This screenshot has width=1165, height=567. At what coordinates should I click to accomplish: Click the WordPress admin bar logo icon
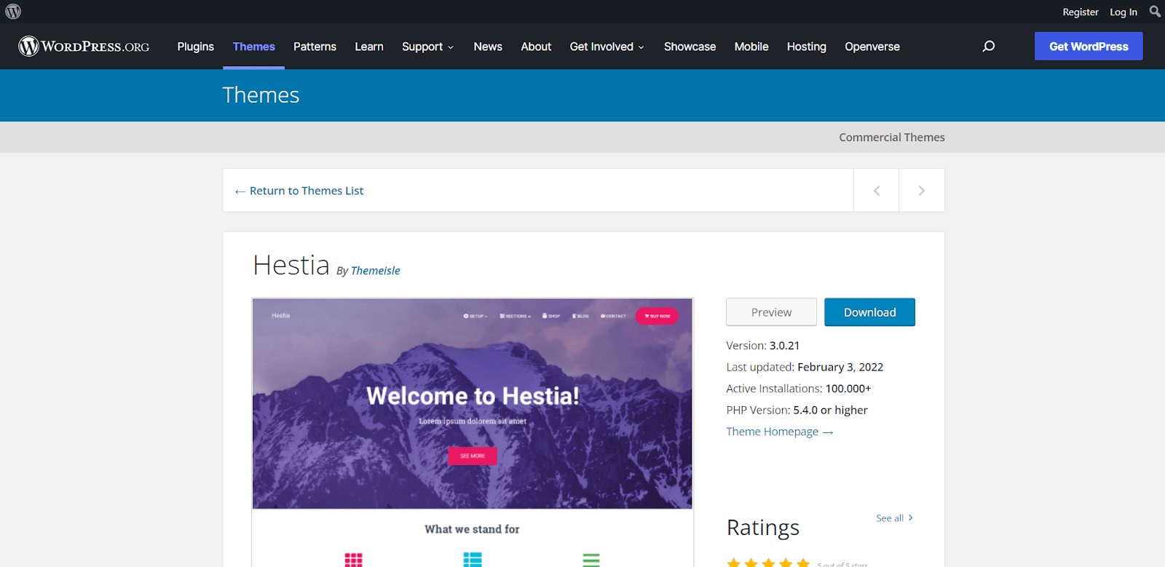pyautogui.click(x=13, y=12)
